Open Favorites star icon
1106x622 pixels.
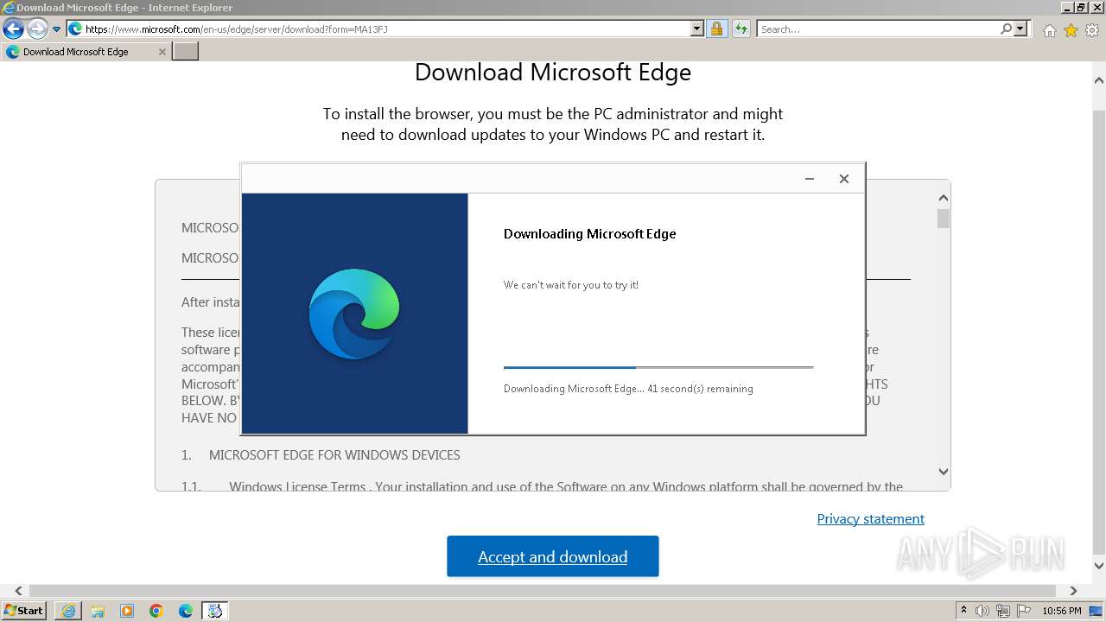1071,30
